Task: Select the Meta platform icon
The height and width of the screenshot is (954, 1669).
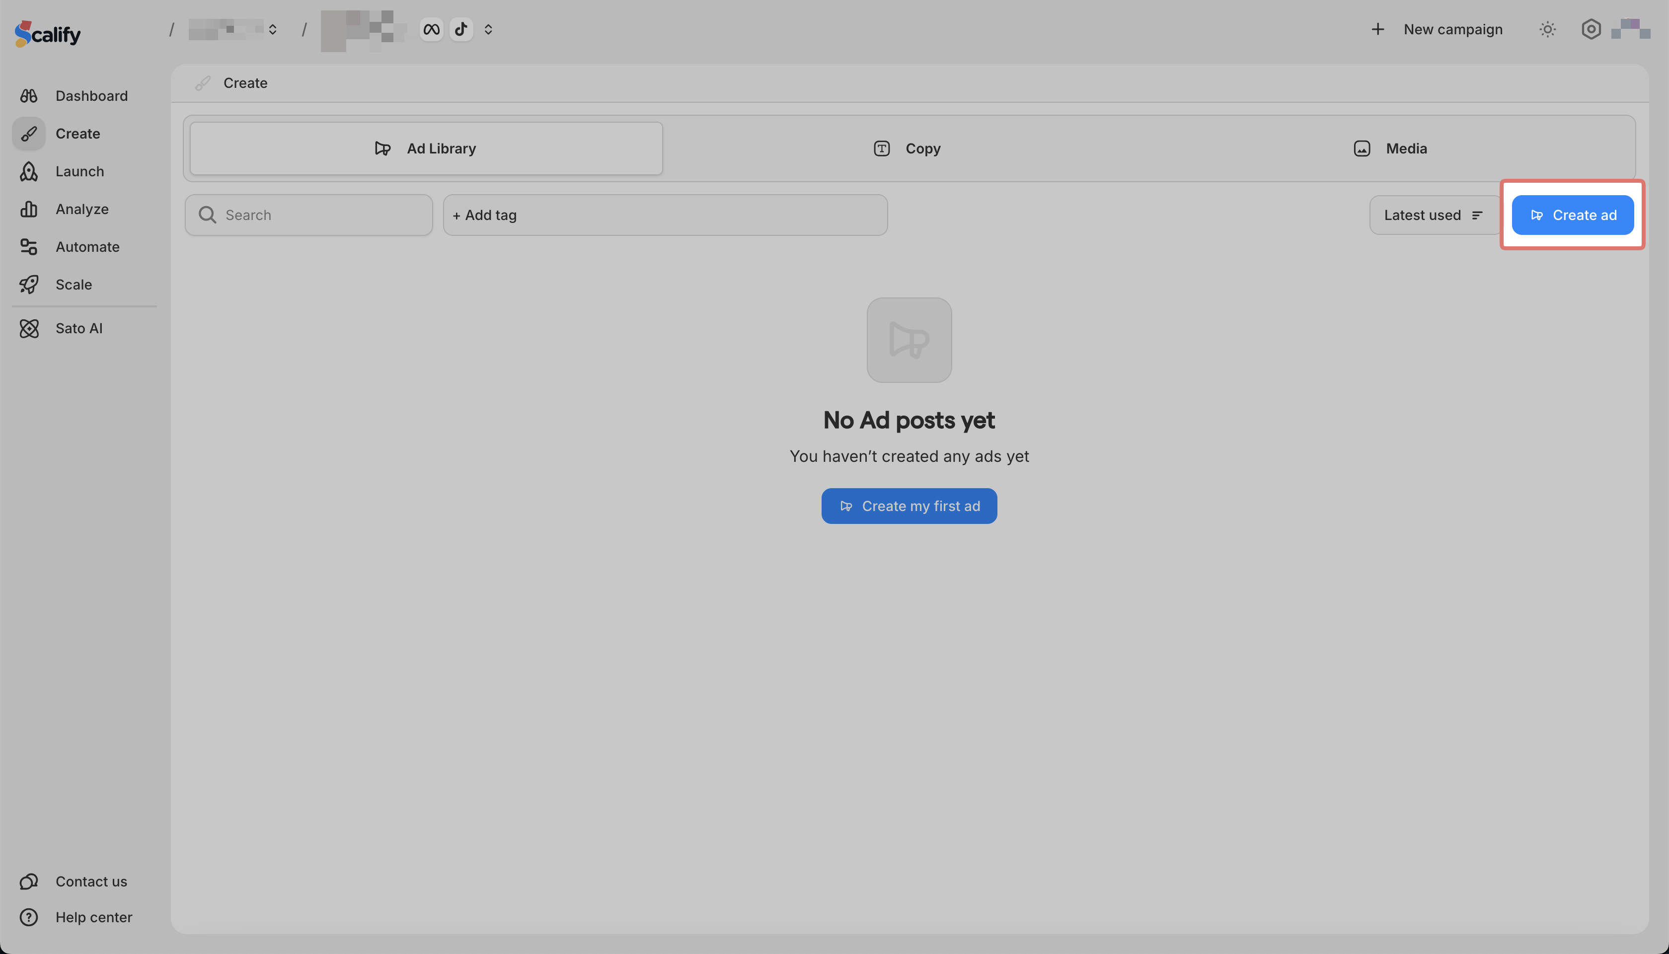Action: tap(431, 29)
